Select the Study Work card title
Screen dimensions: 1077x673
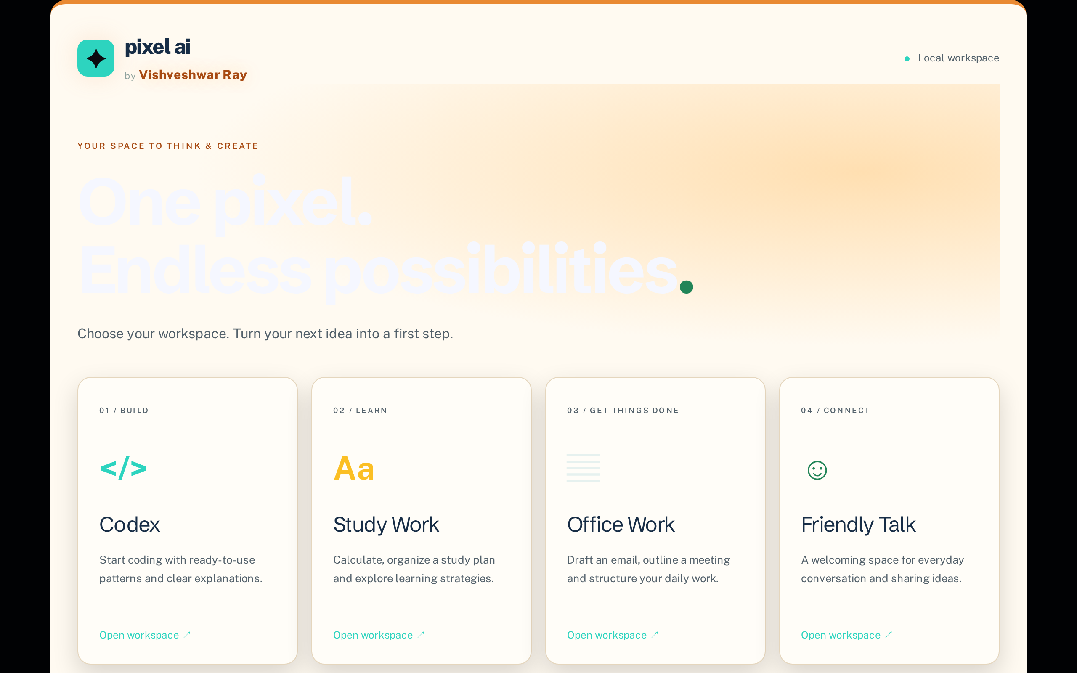pyautogui.click(x=386, y=525)
